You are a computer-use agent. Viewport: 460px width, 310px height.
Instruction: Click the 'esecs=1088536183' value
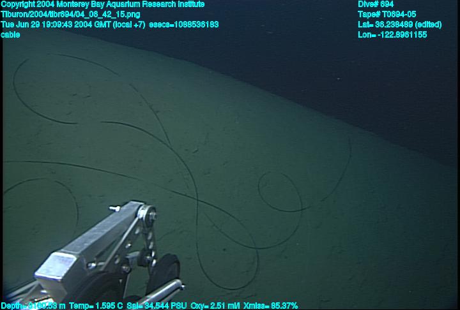(x=184, y=24)
